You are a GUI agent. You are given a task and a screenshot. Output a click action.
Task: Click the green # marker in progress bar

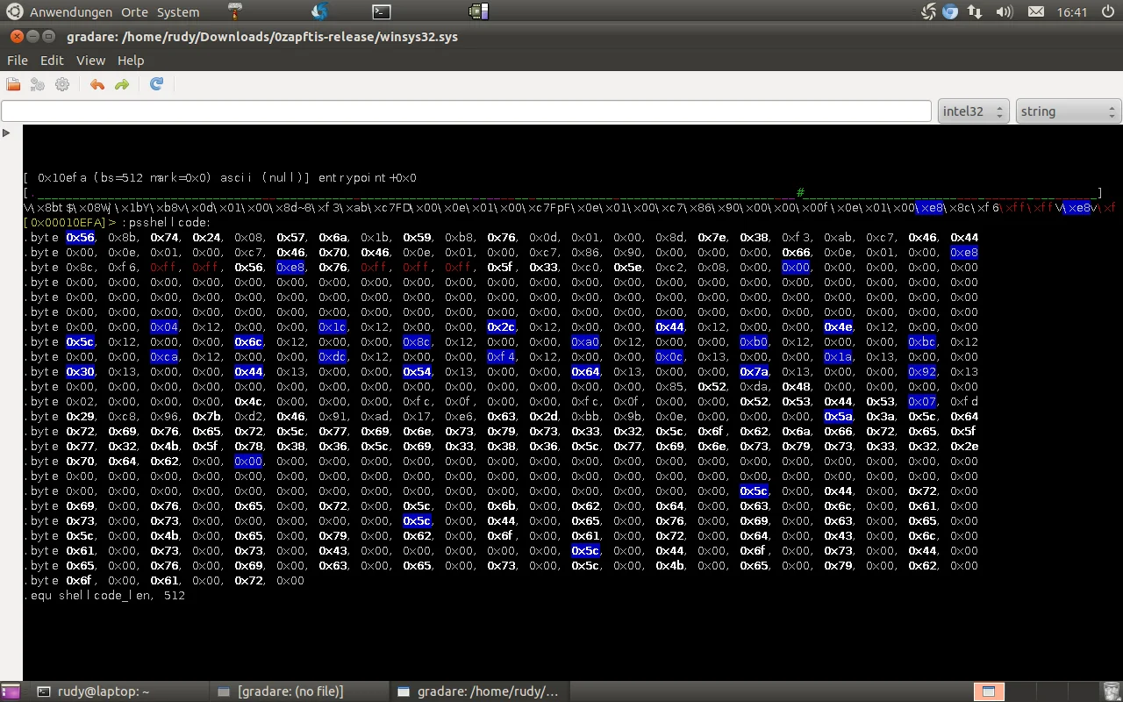pos(800,192)
